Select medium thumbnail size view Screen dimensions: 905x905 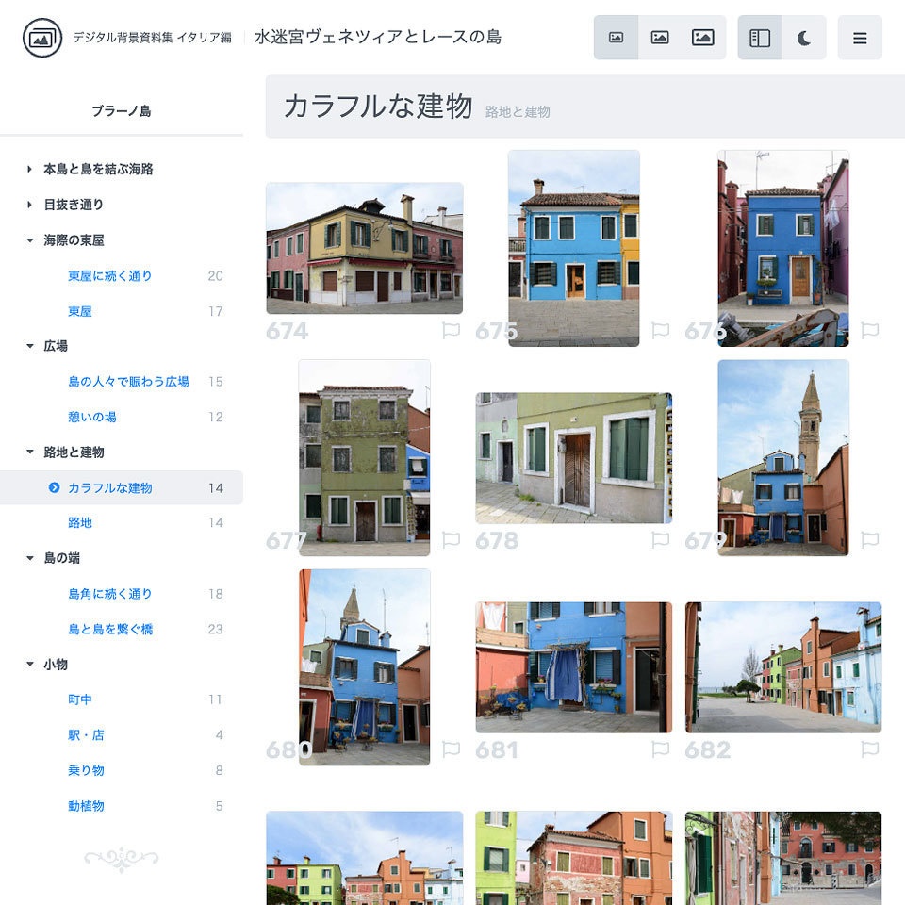[660, 38]
